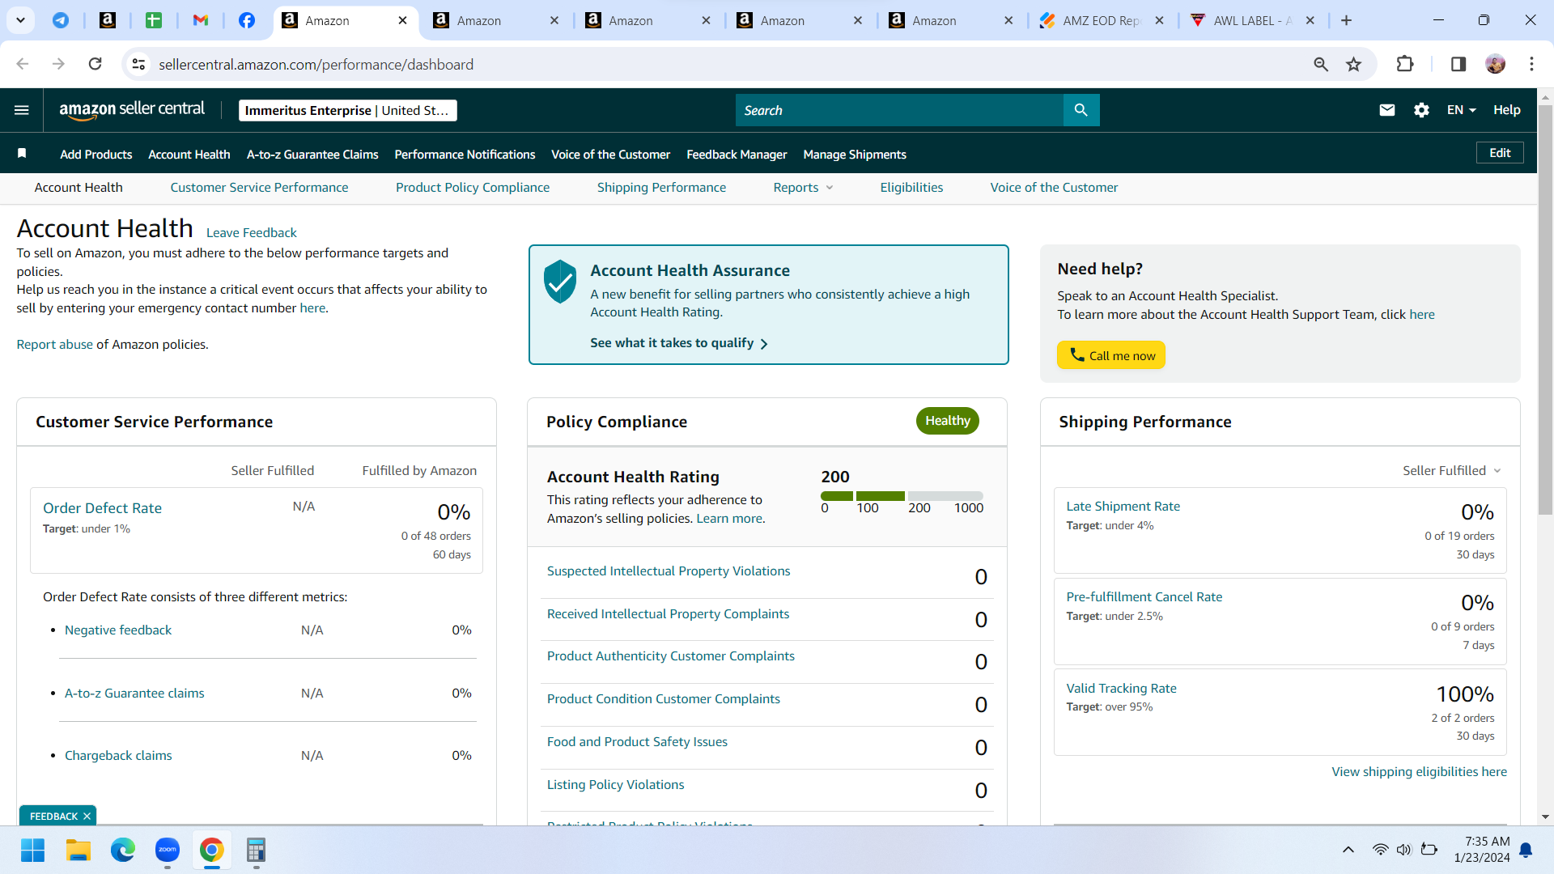Open the EN language dropdown

tap(1462, 110)
